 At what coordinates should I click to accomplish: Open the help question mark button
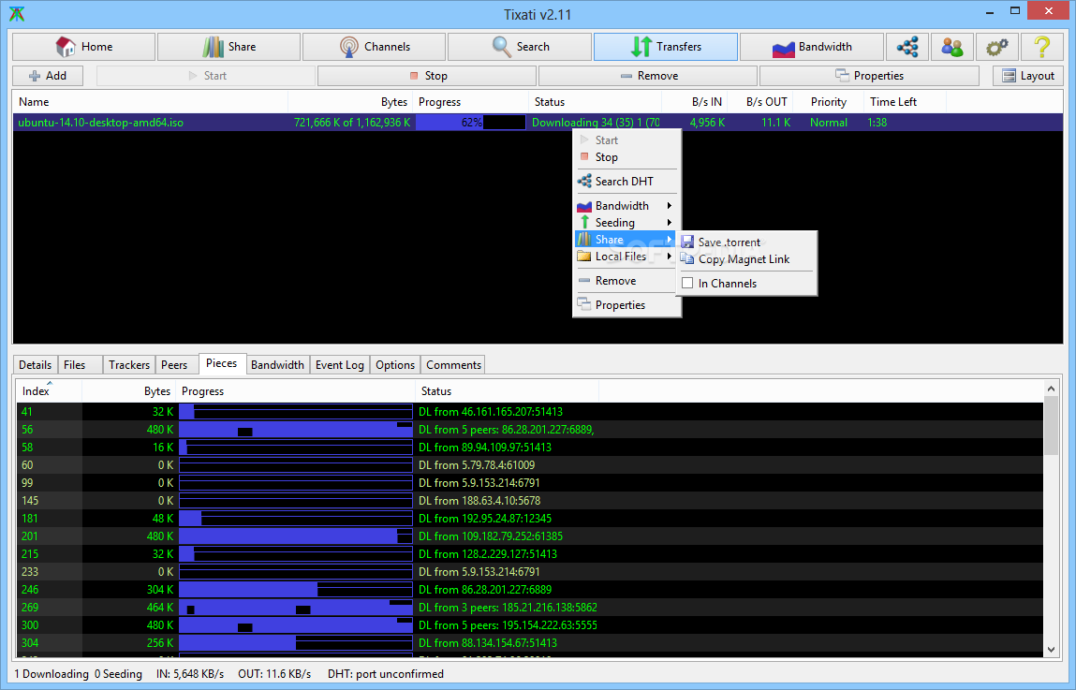1041,47
